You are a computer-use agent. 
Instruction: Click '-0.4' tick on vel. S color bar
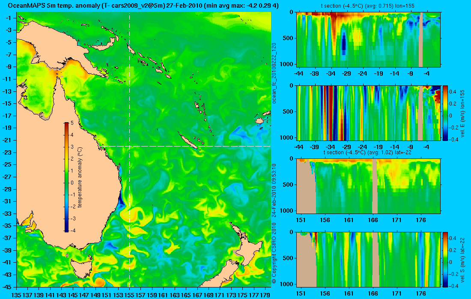[453, 286]
